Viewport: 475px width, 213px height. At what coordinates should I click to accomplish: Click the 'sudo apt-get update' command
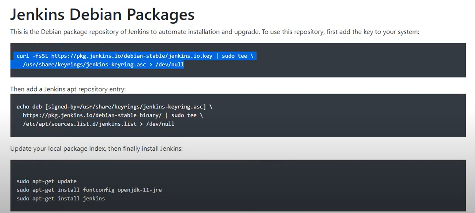click(x=46, y=181)
